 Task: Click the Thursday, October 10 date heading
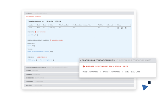35,21
